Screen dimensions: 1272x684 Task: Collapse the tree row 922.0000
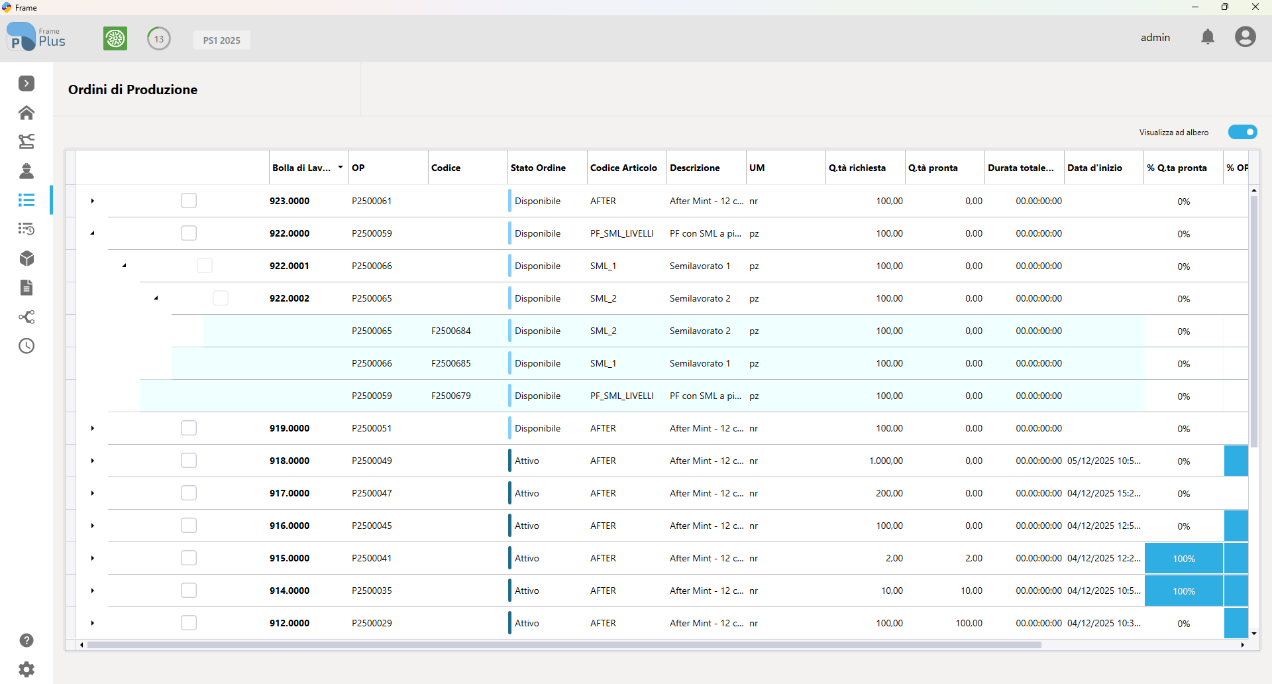point(93,233)
